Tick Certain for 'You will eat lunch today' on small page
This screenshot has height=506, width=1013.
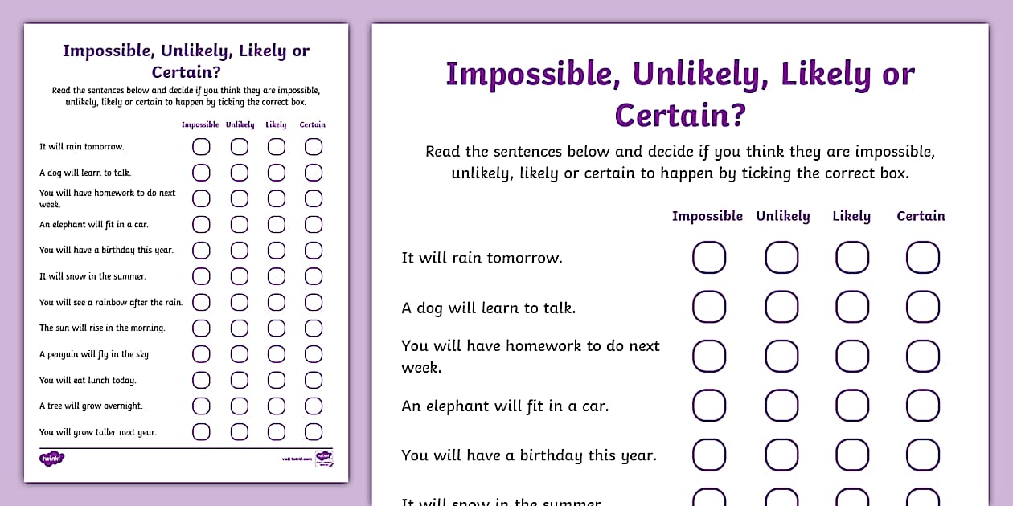[314, 380]
